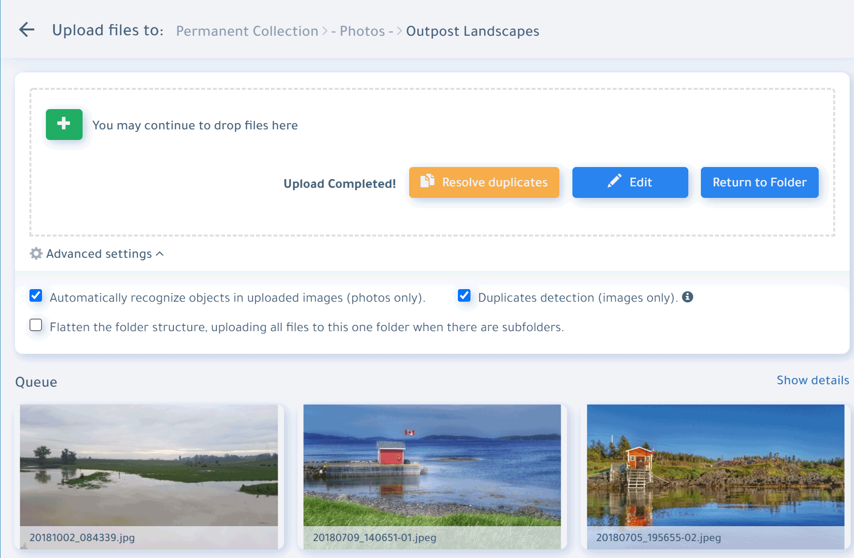Click the gear icon beside Advanced settings
Screen dimensions: 854x558
[36, 253]
